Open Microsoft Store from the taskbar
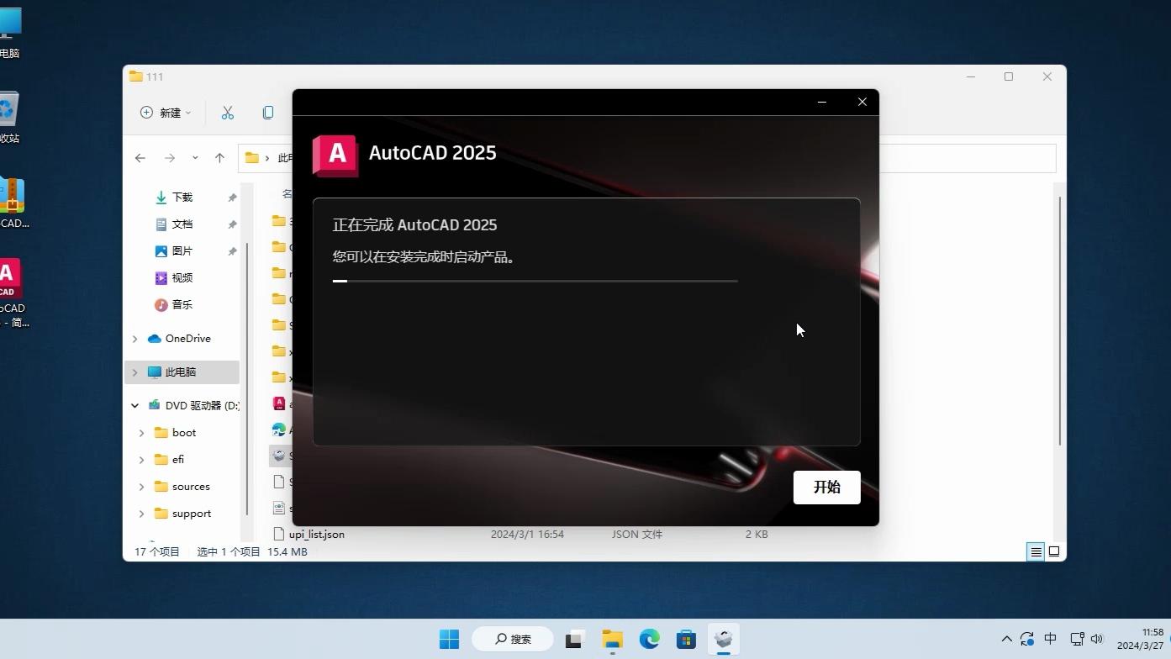 pyautogui.click(x=686, y=640)
